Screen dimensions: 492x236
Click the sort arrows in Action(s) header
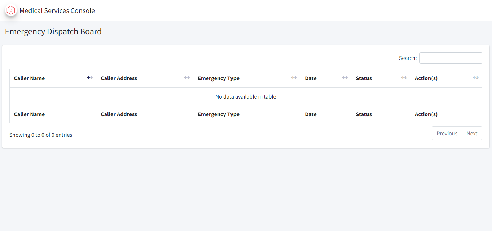click(x=476, y=78)
